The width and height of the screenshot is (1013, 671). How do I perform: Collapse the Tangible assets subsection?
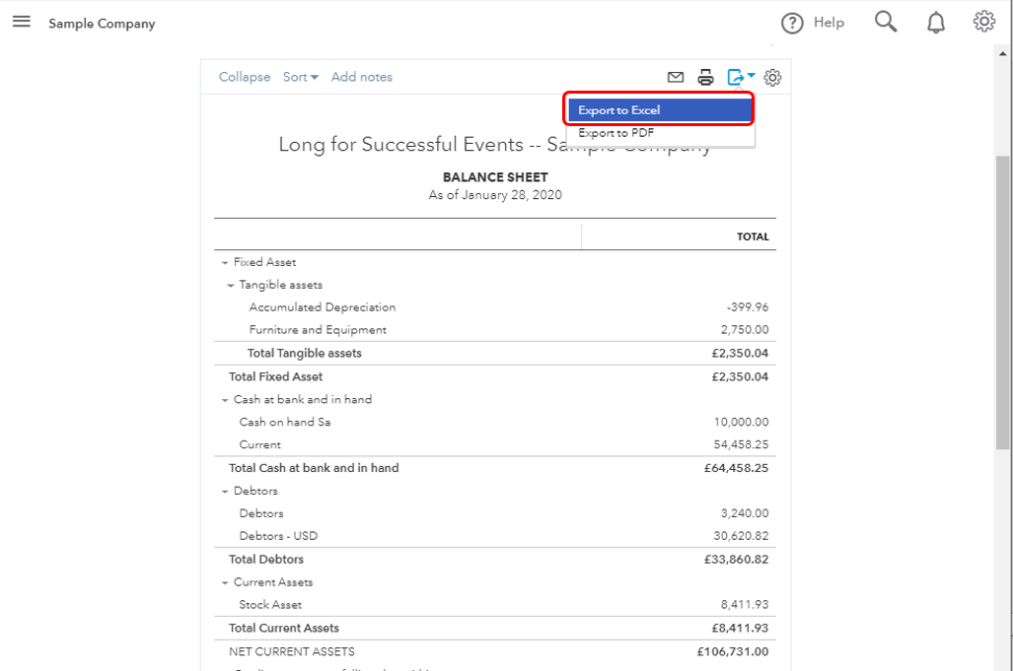coord(230,285)
